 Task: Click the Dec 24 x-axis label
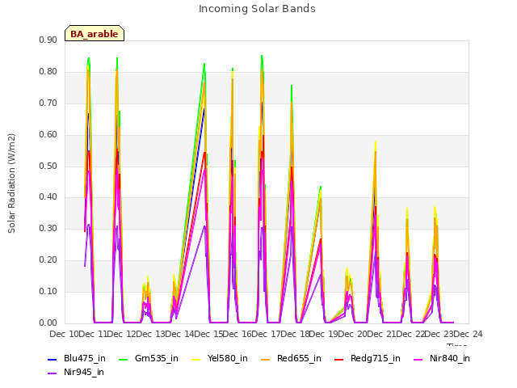point(468,334)
